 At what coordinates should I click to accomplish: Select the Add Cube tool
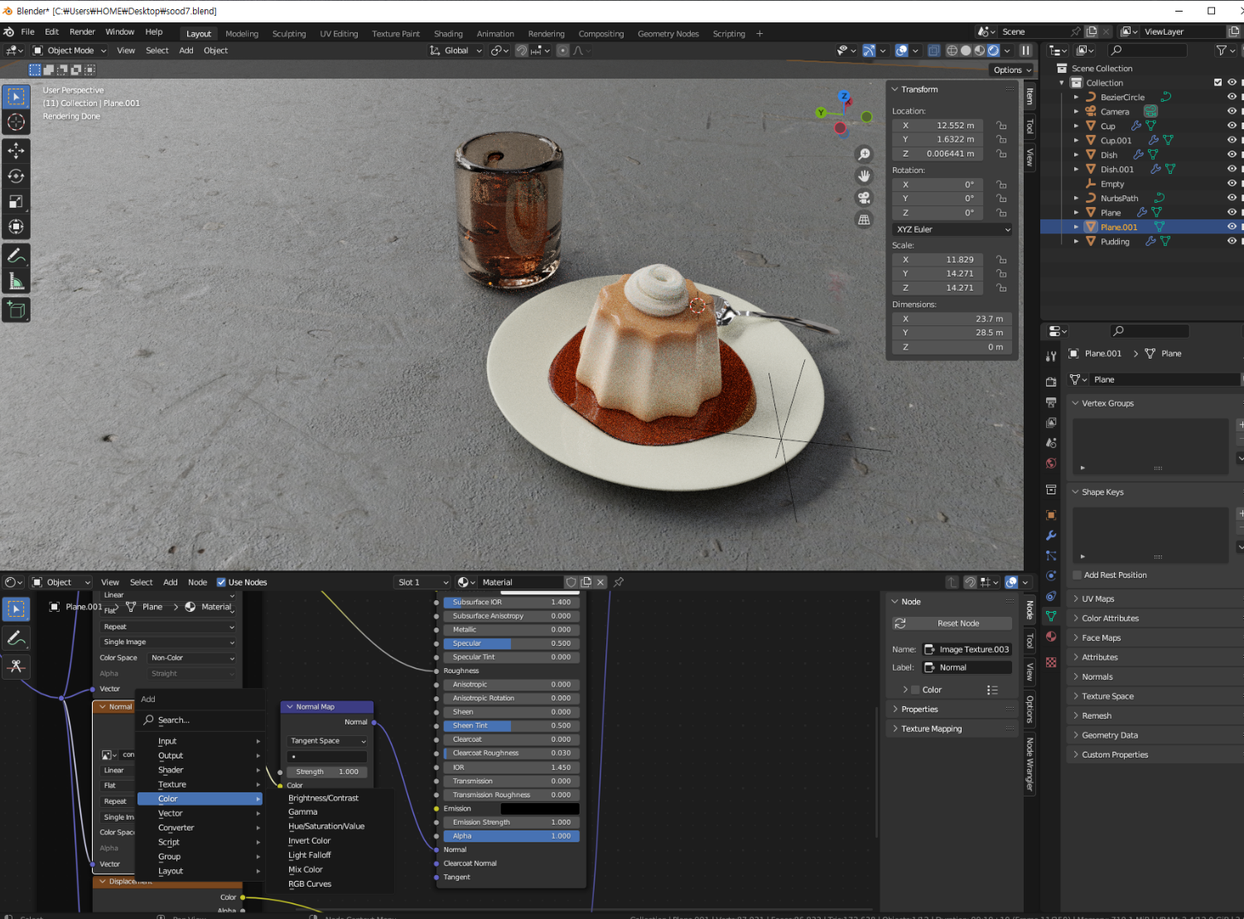pyautogui.click(x=16, y=310)
